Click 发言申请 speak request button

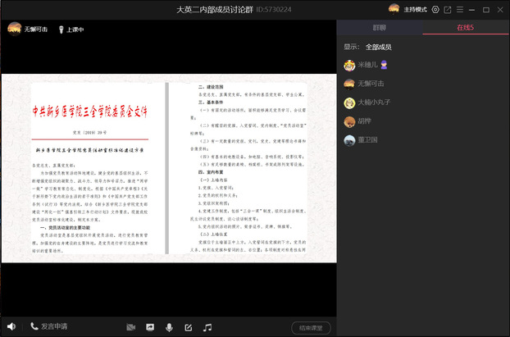pos(49,326)
